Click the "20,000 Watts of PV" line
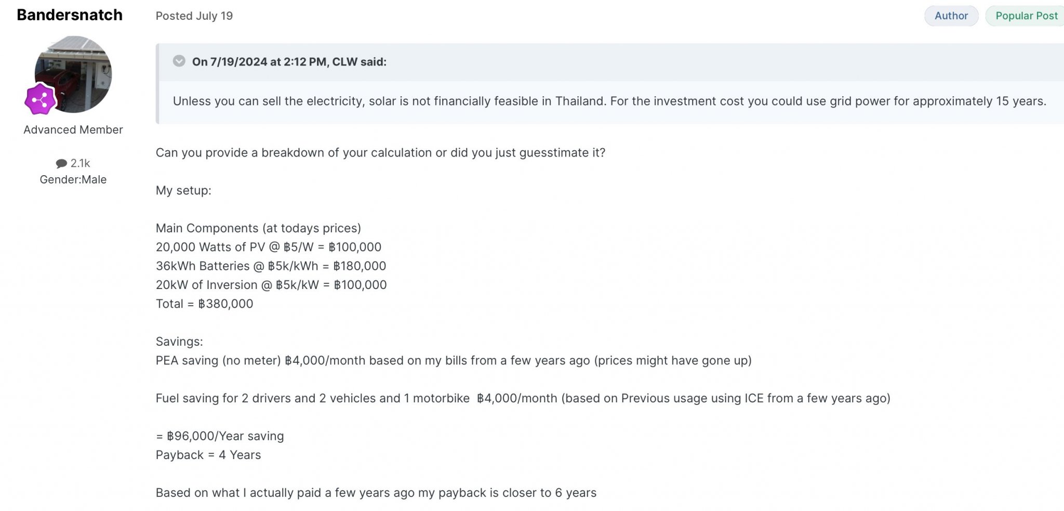Image resolution: width=1064 pixels, height=511 pixels. point(268,247)
